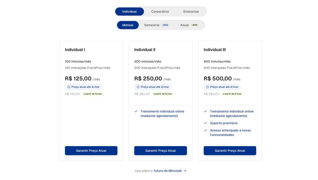Select the Mensal billing option
This screenshot has height=180, width=318.
pyautogui.click(x=128, y=25)
